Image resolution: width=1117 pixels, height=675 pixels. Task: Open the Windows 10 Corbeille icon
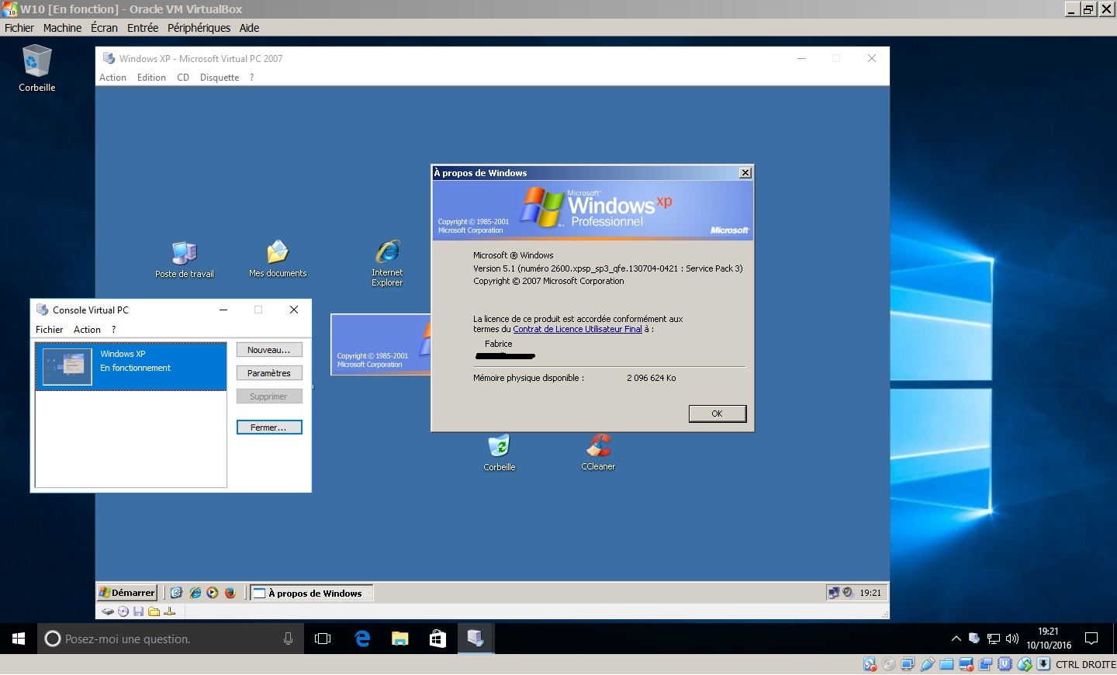click(36, 62)
